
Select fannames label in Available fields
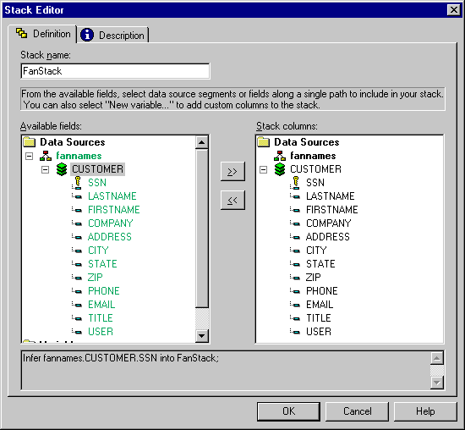pyautogui.click(x=79, y=156)
